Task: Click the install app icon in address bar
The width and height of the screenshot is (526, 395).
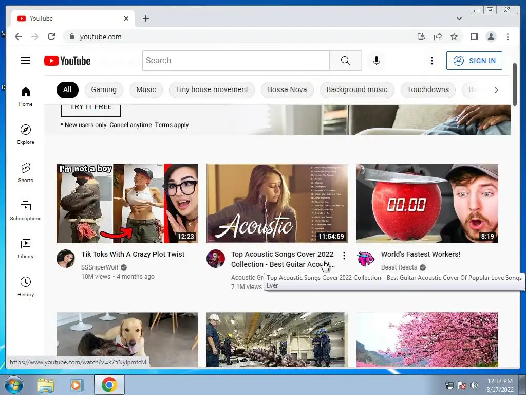Action: (x=421, y=37)
